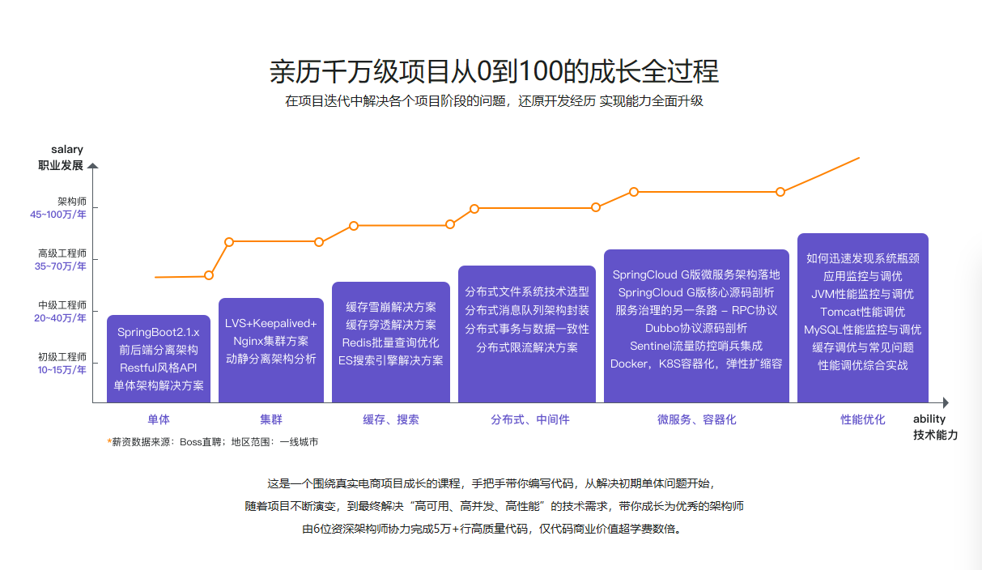Click 如何迅速发现系统瓶颈 text
The width and height of the screenshot is (982, 570).
863,258
